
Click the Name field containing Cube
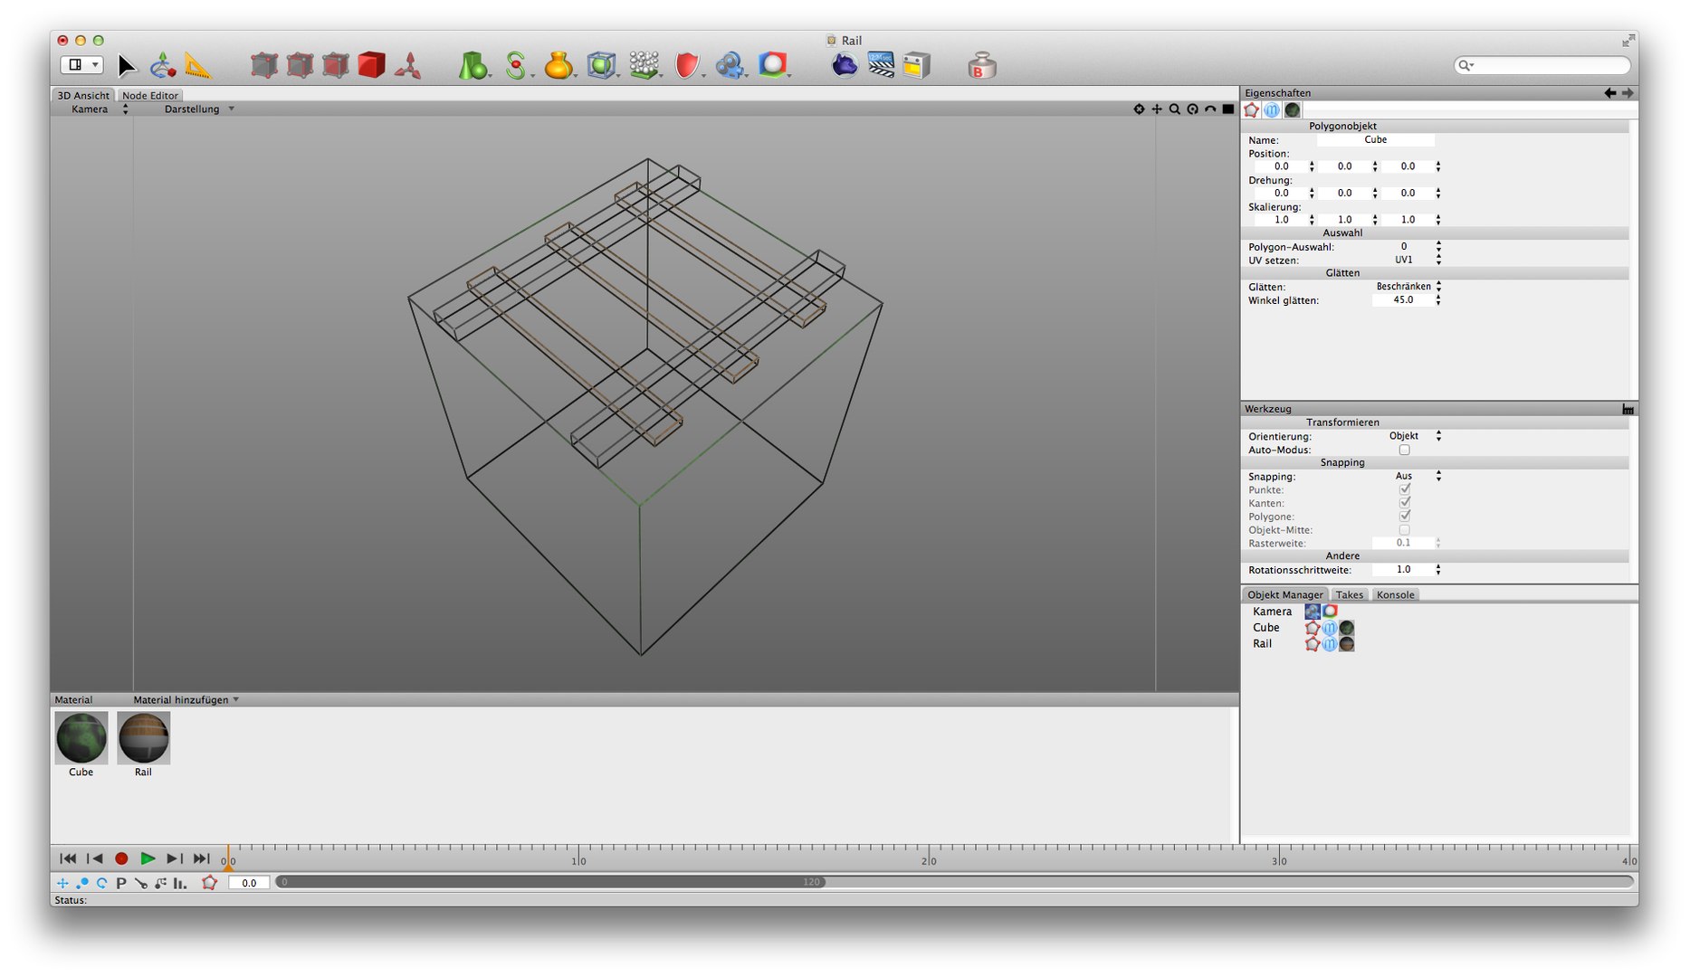tap(1375, 140)
